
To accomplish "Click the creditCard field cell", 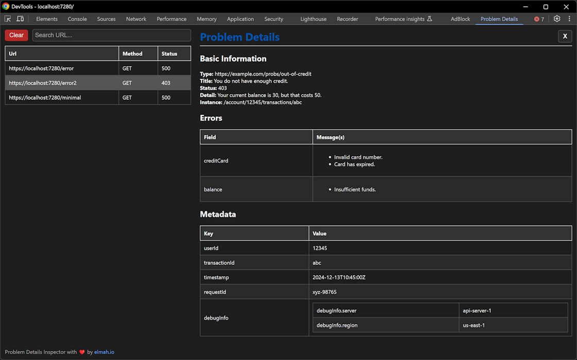I will [256, 160].
